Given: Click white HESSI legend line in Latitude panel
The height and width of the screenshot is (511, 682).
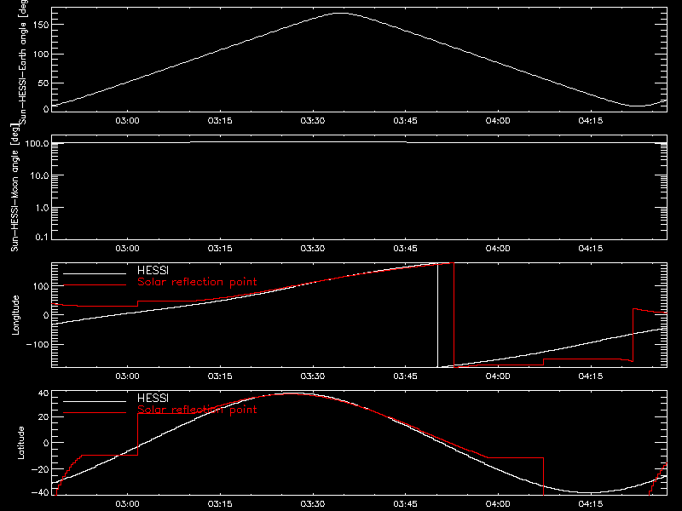Looking at the screenshot, I should tap(95, 401).
